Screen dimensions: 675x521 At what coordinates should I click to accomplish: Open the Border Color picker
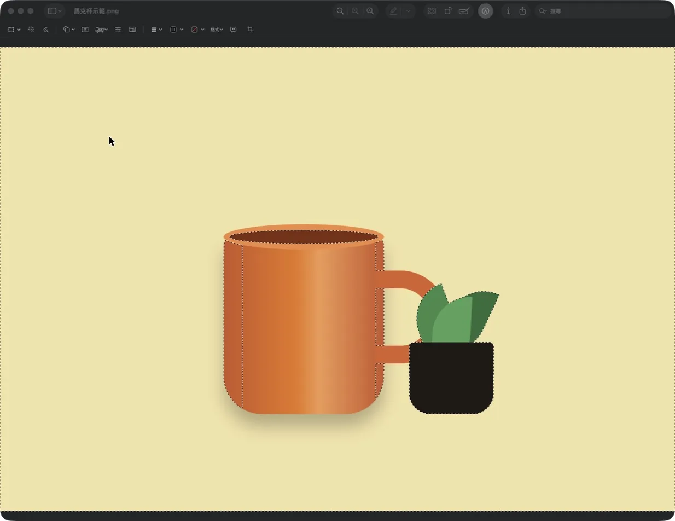(176, 30)
